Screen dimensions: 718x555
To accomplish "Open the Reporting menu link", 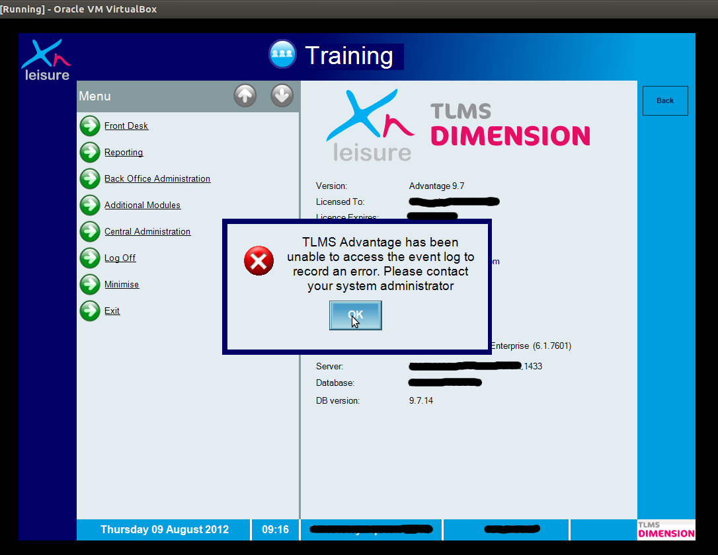I will point(124,153).
